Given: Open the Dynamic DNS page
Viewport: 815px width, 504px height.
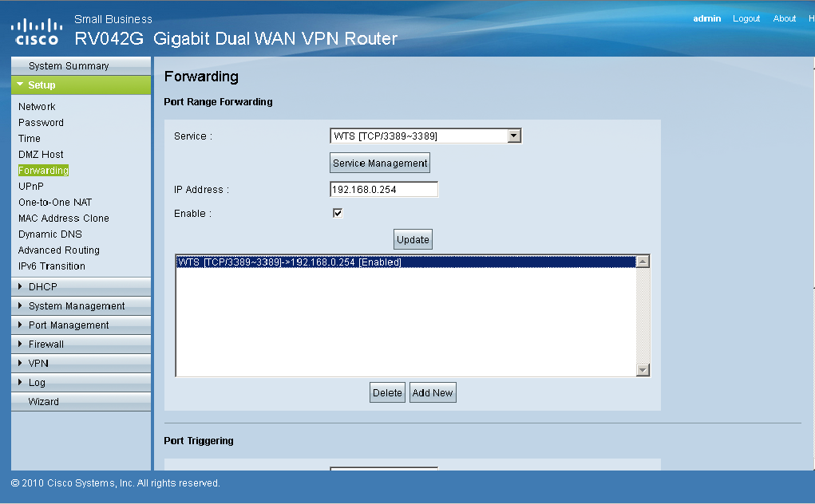Looking at the screenshot, I should pyautogui.click(x=50, y=234).
